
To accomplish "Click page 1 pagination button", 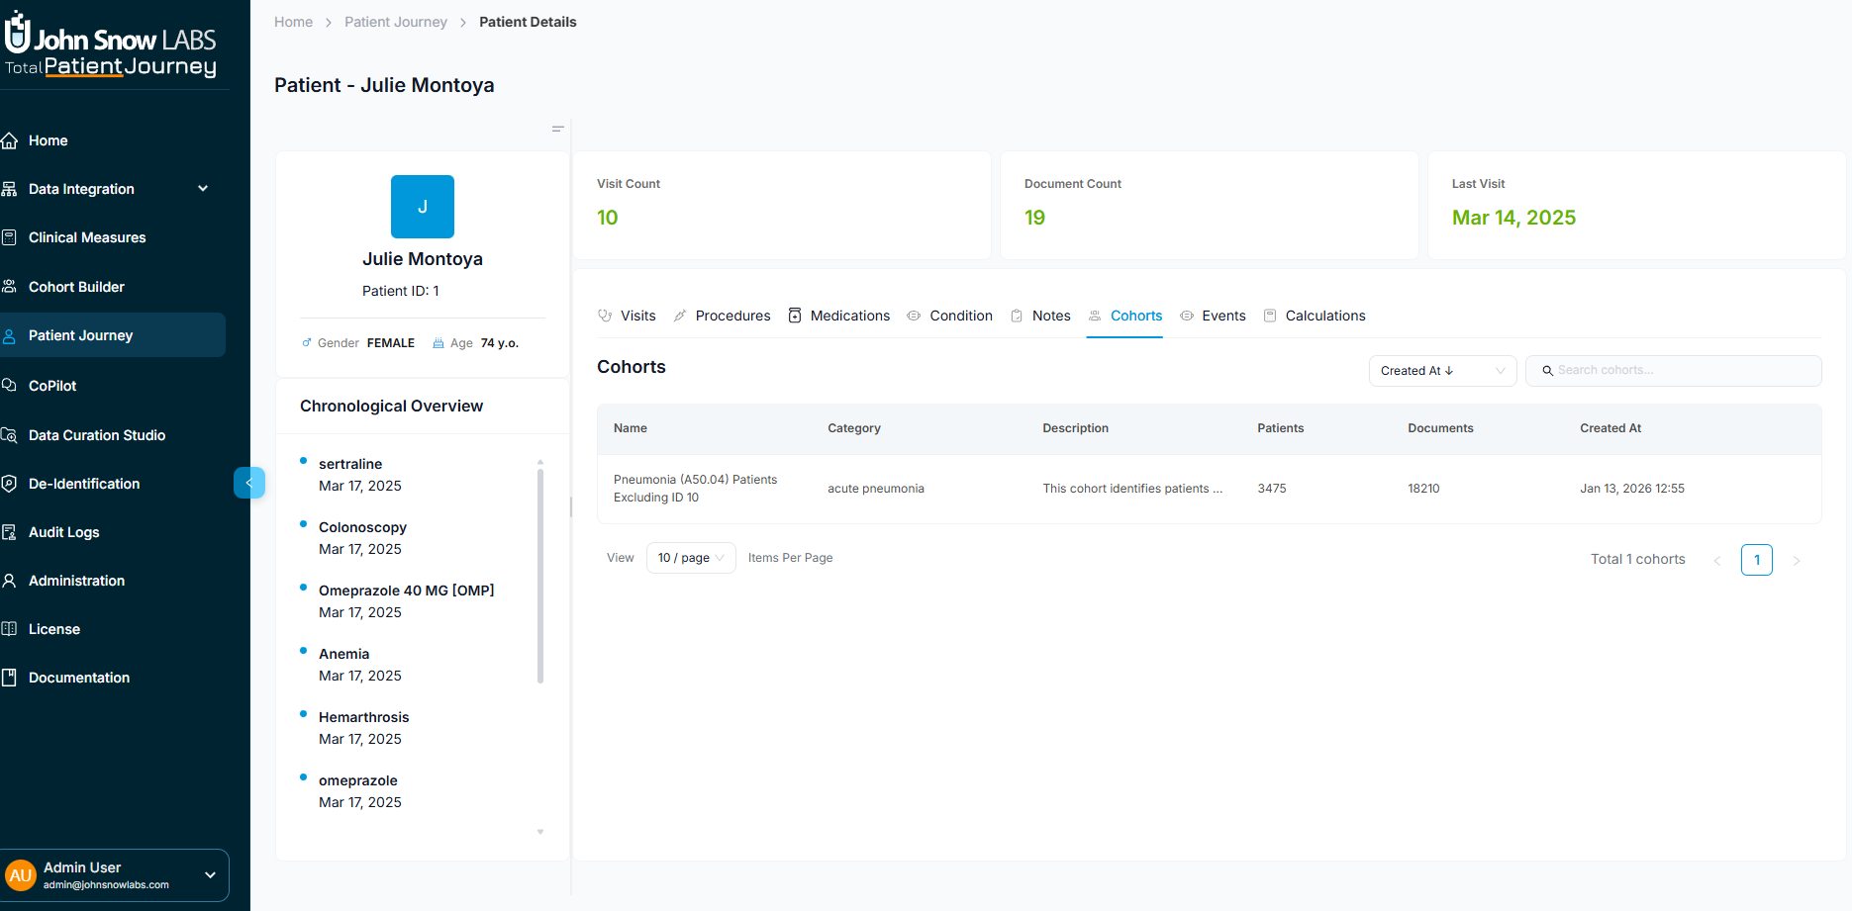I will (x=1756, y=560).
